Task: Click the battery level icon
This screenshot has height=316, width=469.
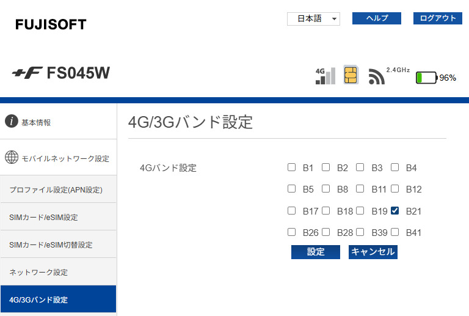Action: [427, 78]
